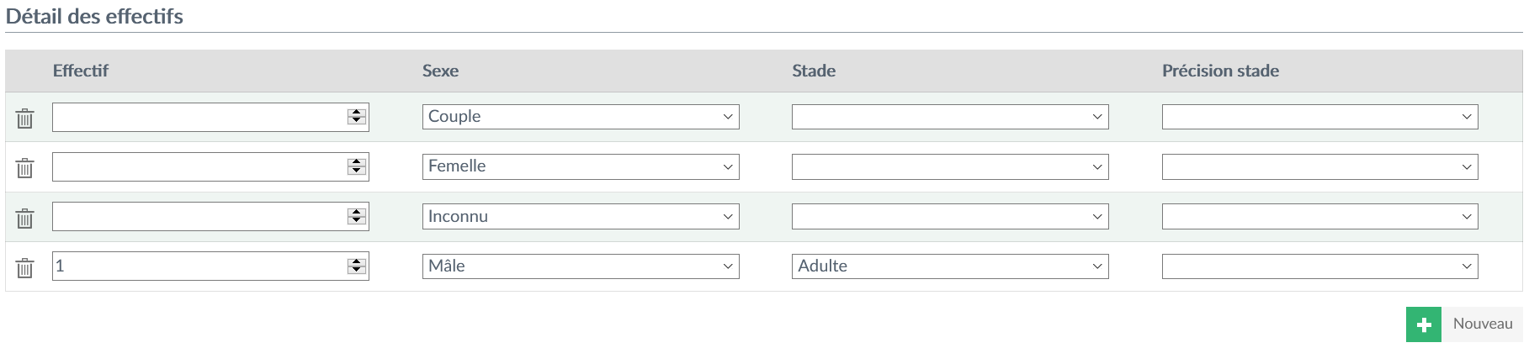Focus the empty Effectif field in Femelle row
The width and height of the screenshot is (1529, 348).
pos(210,166)
